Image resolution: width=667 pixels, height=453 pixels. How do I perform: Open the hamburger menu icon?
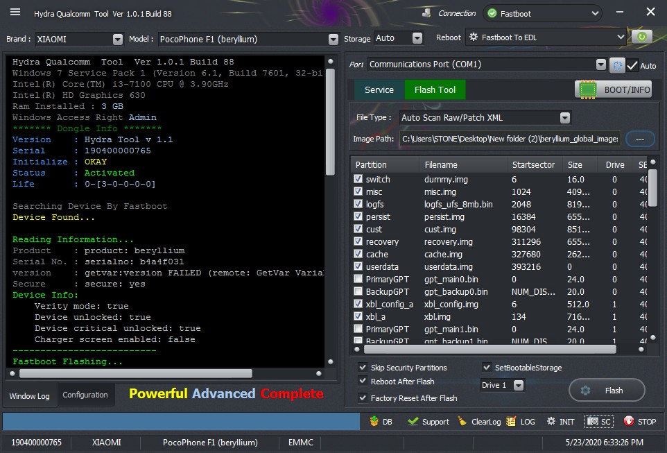click(15, 12)
